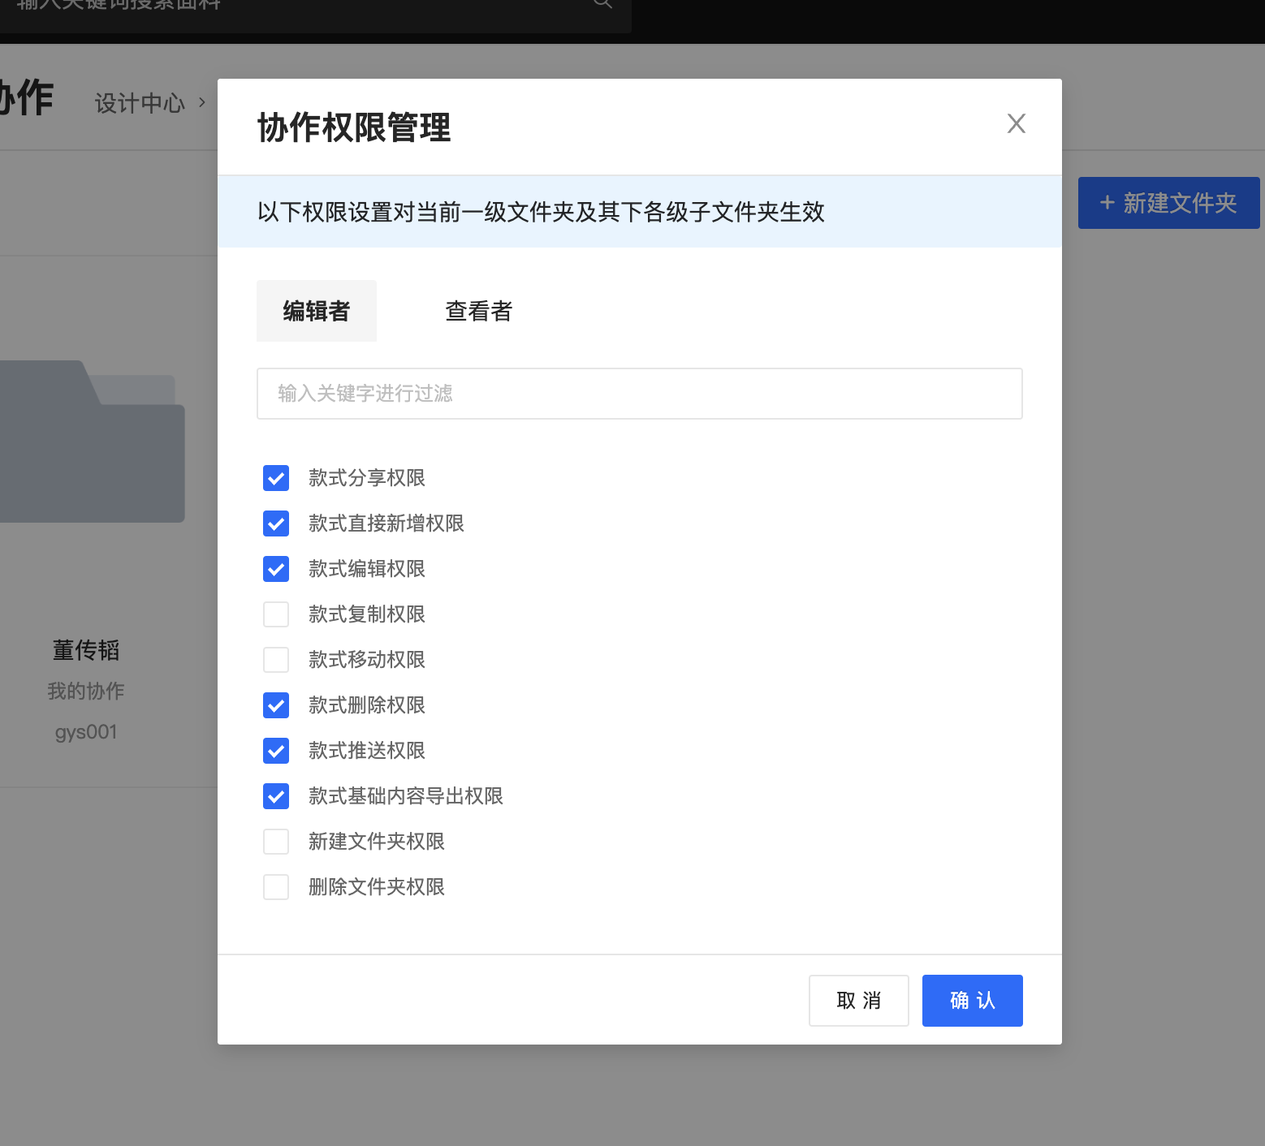Enable the 新建文件夹权限 checkbox
The width and height of the screenshot is (1265, 1146).
(x=276, y=842)
